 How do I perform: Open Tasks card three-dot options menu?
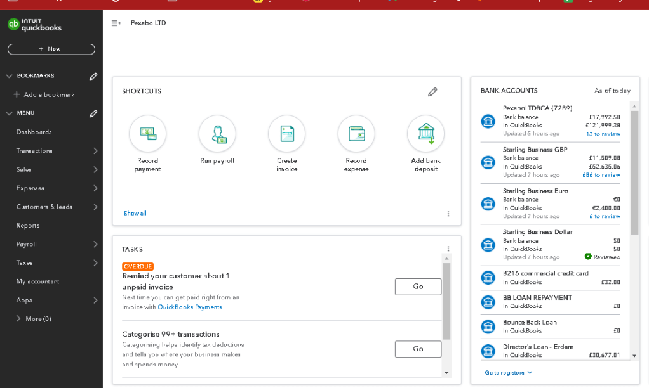[448, 249]
